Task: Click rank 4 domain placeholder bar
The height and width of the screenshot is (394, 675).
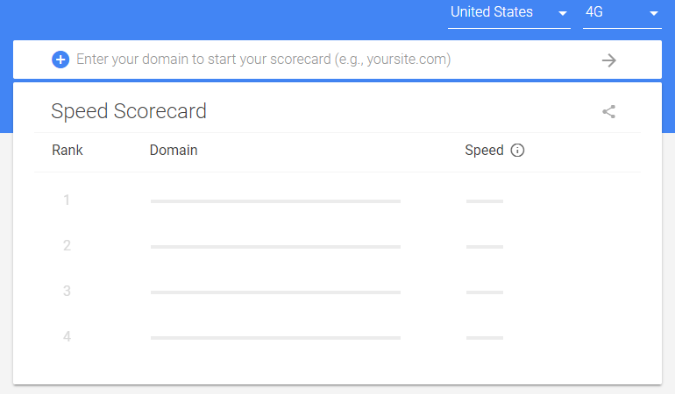Action: click(275, 338)
